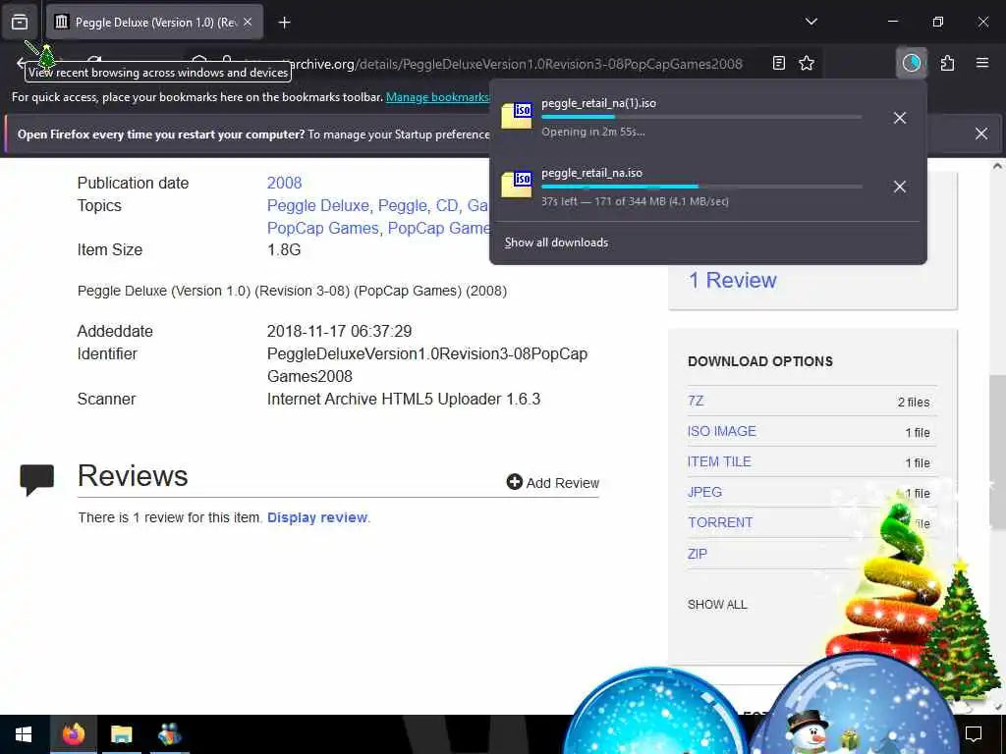
Task: Select the Peggle Deluxe browser tab
Action: coord(154,23)
